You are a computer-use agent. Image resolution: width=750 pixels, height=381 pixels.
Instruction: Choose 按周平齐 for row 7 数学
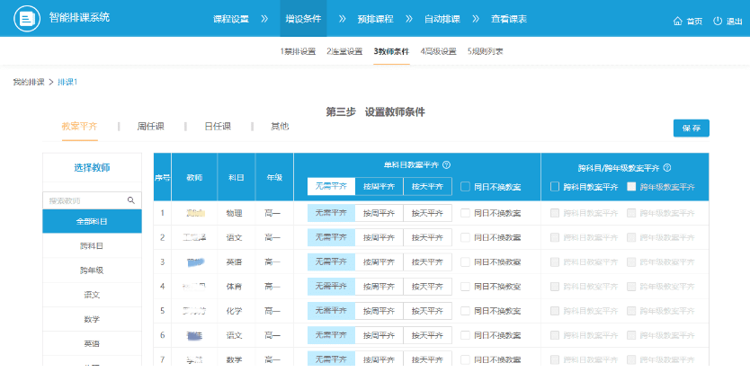pyautogui.click(x=379, y=359)
